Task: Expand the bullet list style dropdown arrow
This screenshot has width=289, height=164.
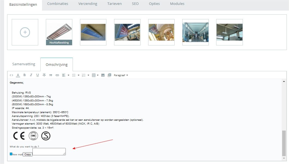Action: point(79,75)
